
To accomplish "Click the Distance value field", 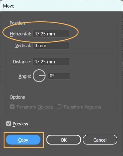I will click(x=51, y=61).
